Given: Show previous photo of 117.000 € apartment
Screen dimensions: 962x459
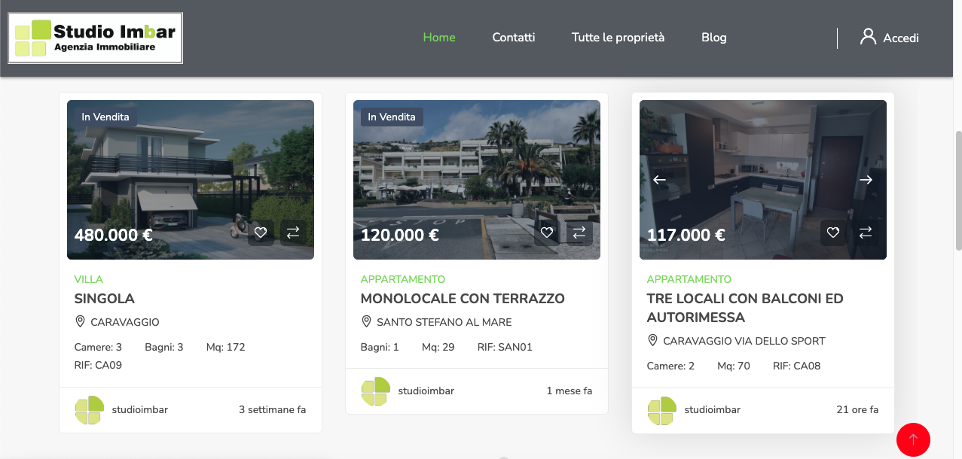Looking at the screenshot, I should [659, 180].
